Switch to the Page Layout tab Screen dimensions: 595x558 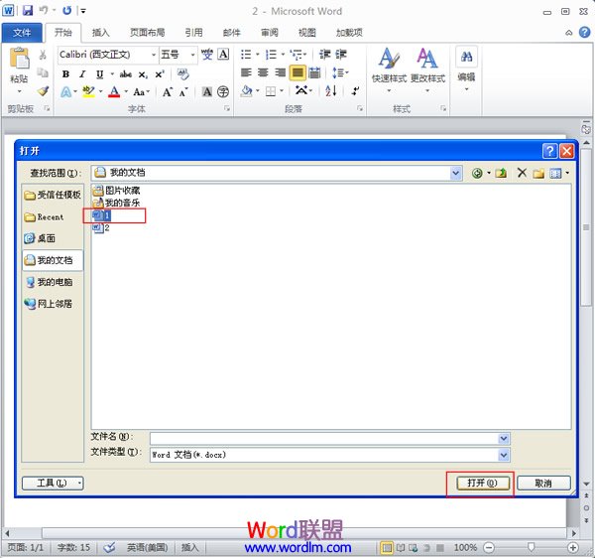[147, 33]
